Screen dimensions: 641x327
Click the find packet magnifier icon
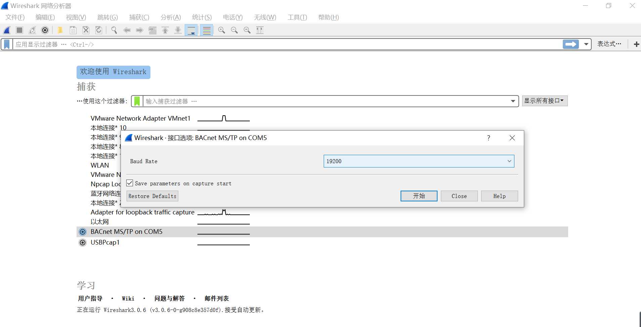click(114, 30)
